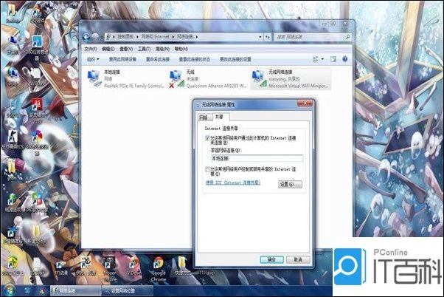Open the 编辑(E) menu
444x297 pixels.
(108, 49)
